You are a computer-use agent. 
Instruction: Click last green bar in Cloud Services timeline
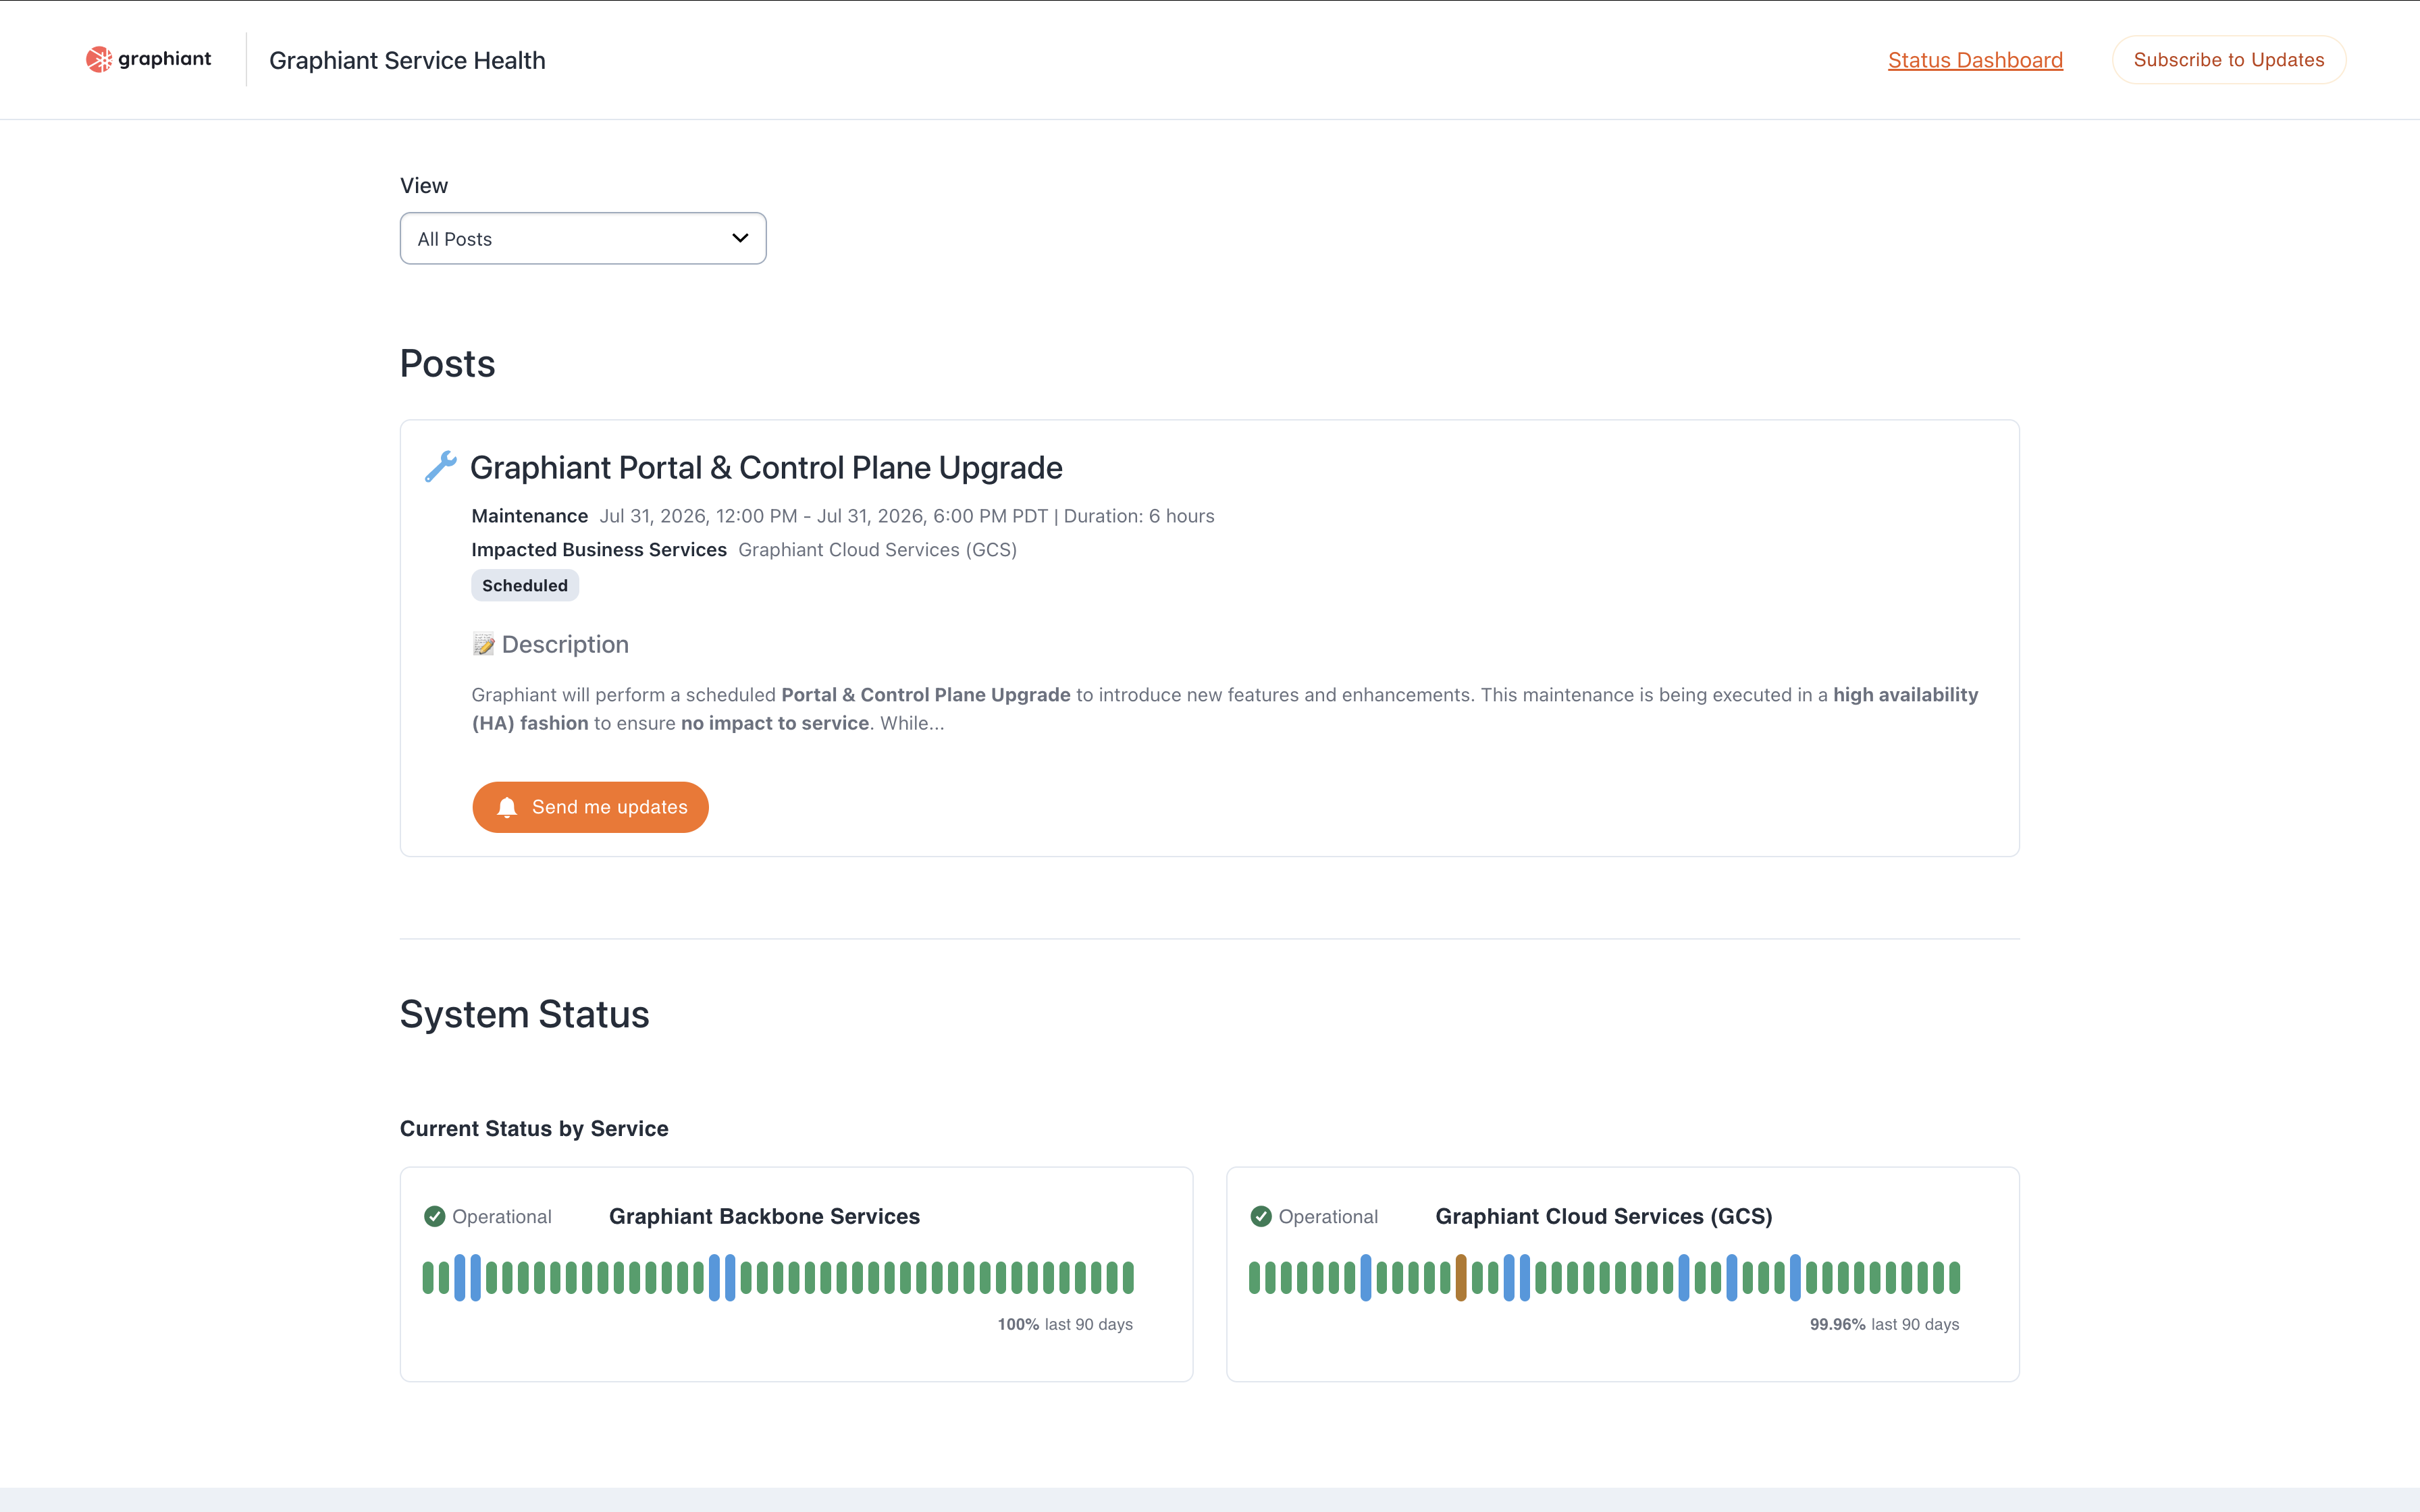(1954, 1277)
